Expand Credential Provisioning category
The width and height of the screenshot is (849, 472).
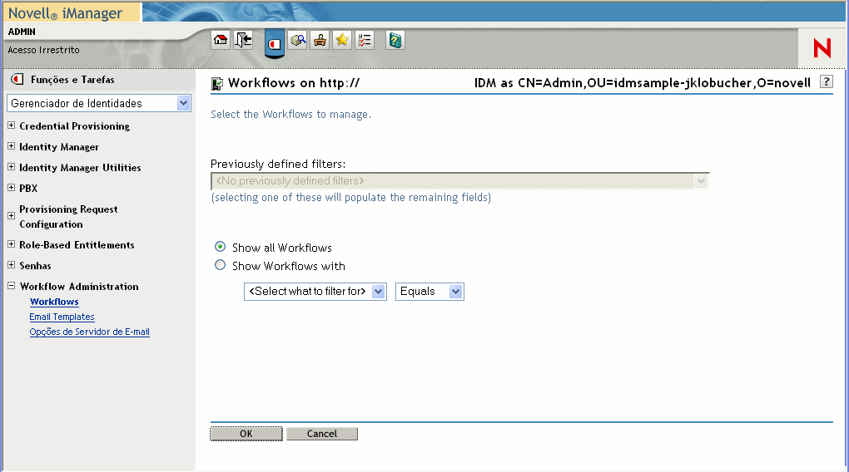click(x=11, y=125)
